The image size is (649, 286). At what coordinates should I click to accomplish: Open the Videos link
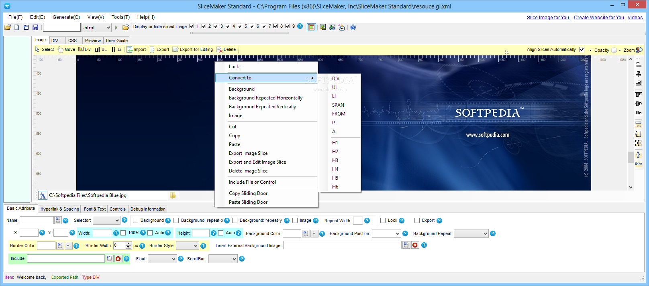pyautogui.click(x=635, y=18)
